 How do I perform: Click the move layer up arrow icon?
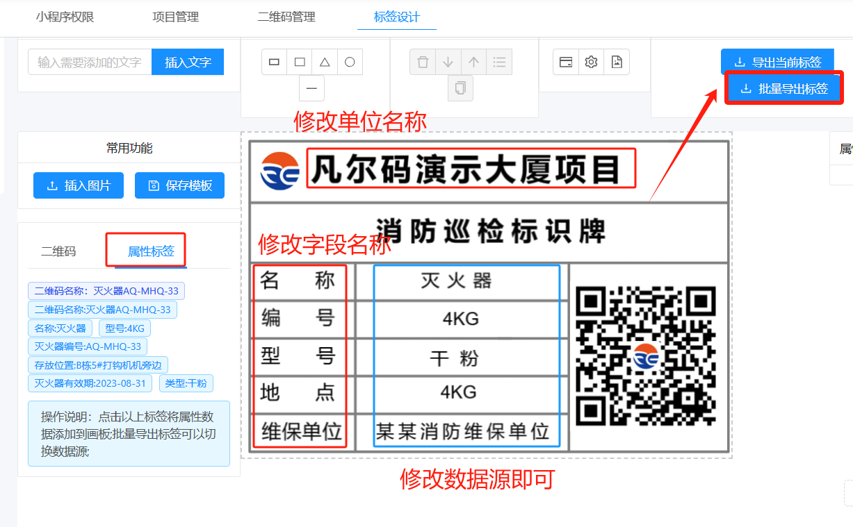click(473, 62)
